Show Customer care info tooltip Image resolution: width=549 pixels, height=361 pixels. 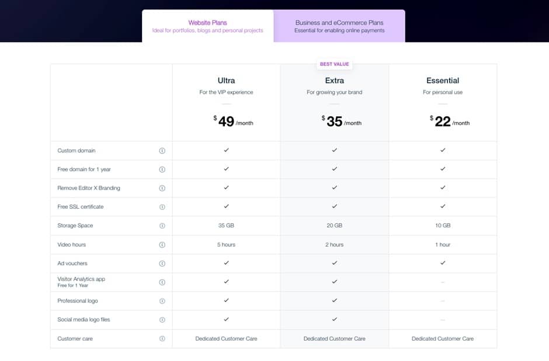tap(162, 339)
